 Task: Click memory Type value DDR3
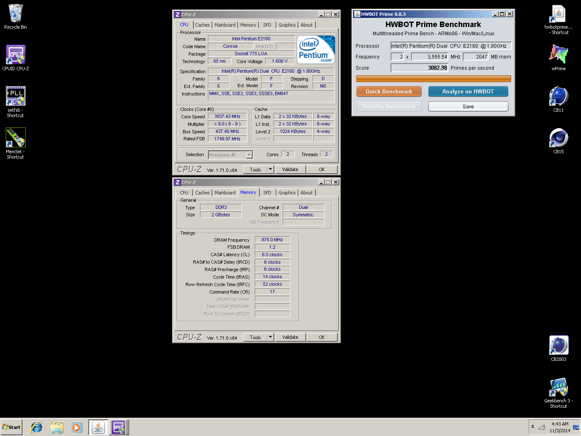point(221,207)
